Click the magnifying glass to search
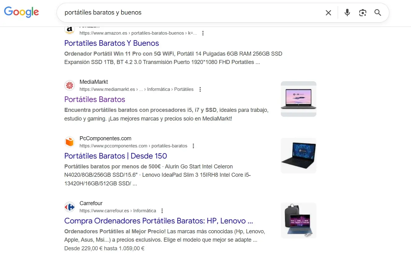 tap(378, 13)
